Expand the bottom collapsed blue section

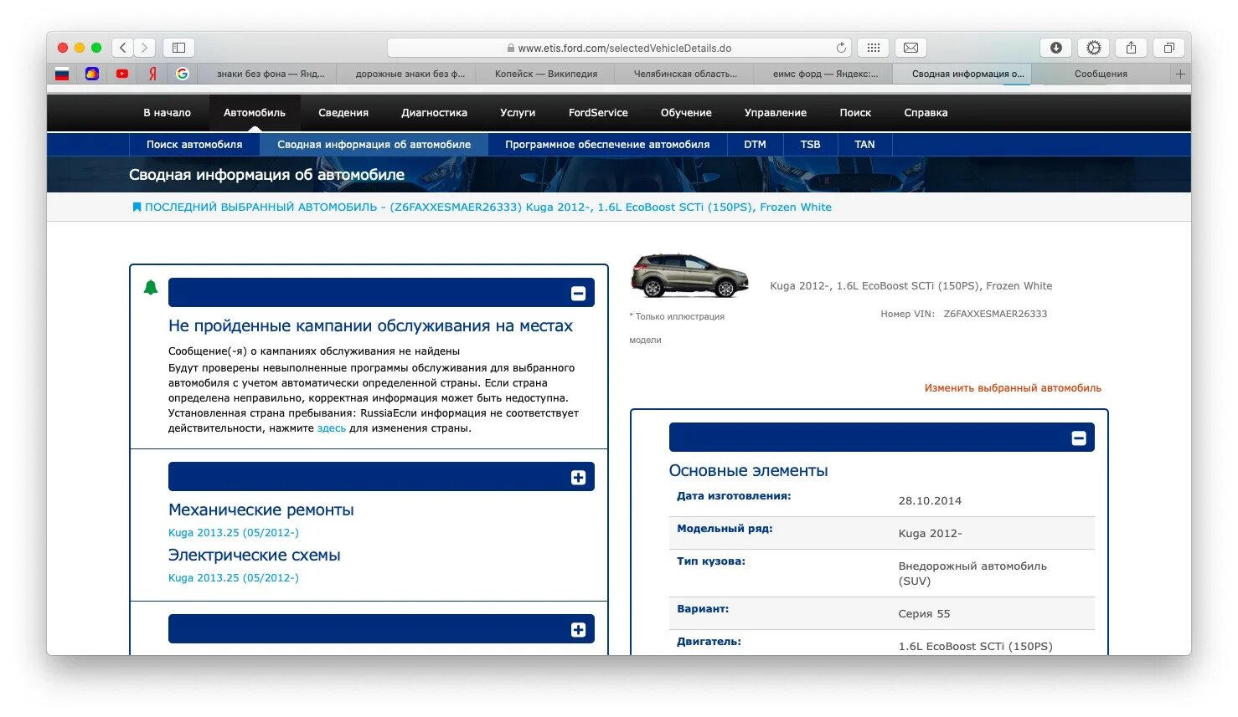(578, 629)
